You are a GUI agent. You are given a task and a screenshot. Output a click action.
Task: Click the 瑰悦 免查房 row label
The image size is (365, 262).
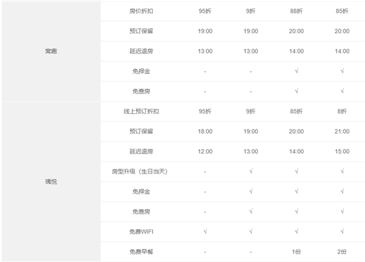pyautogui.click(x=141, y=212)
